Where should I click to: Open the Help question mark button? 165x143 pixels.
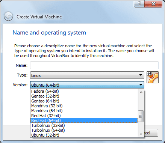click(x=139, y=4)
